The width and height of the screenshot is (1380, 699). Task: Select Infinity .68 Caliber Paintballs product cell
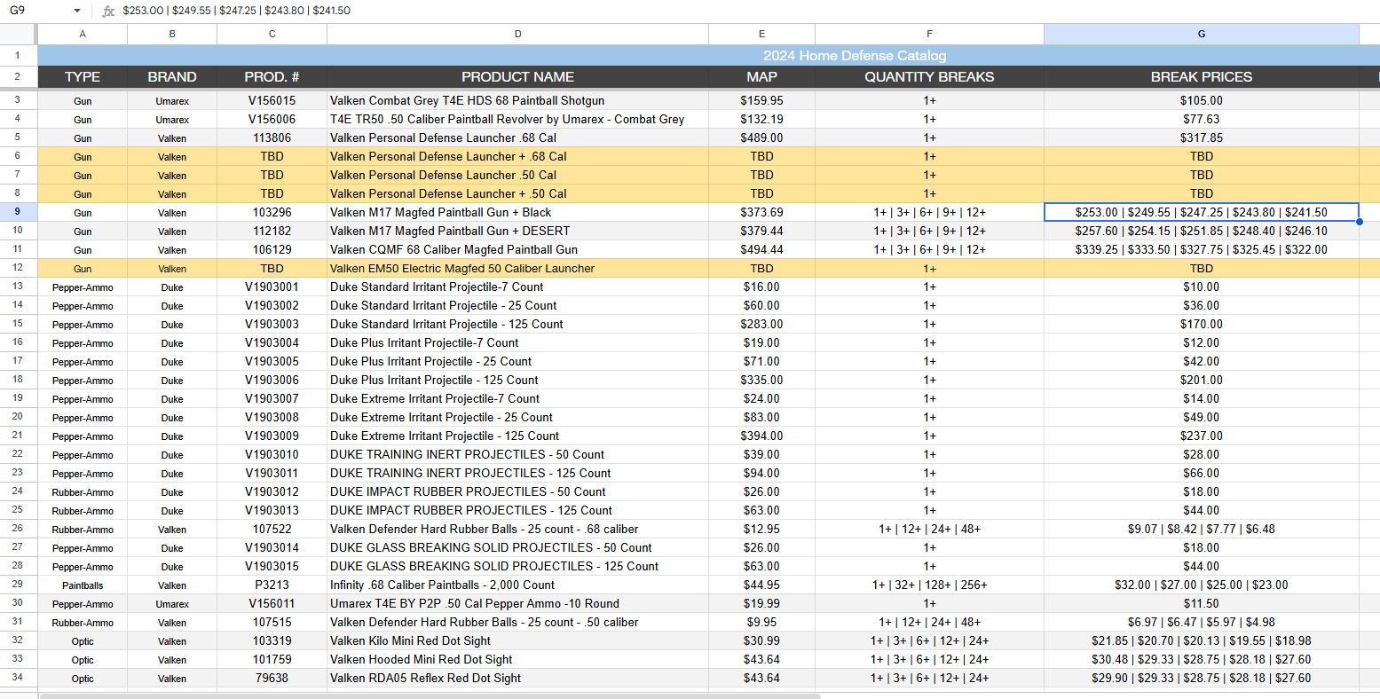coord(517,585)
